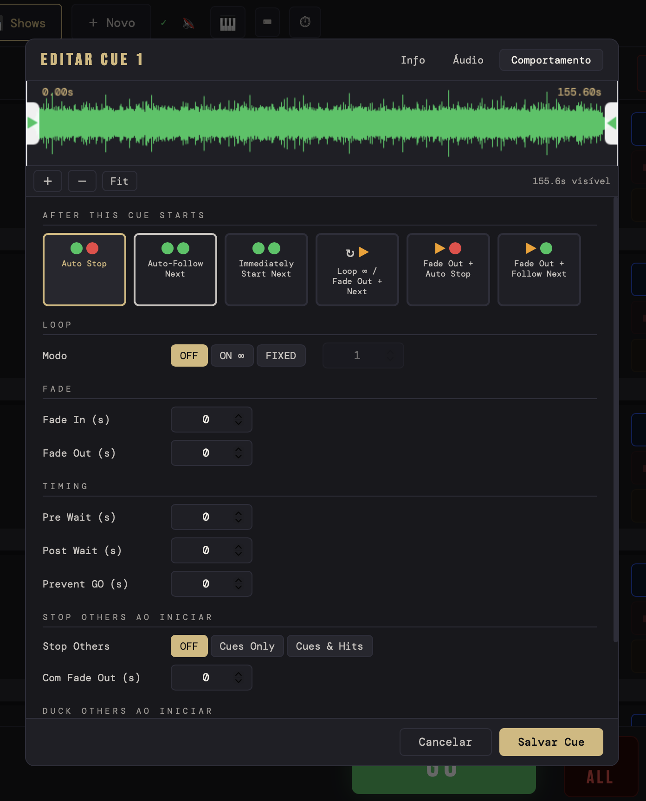Switch to the Info tab
Image resolution: width=646 pixels, height=801 pixels.
point(413,60)
